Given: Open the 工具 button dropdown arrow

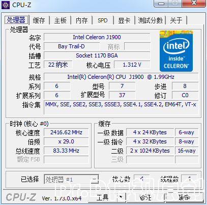Looking at the screenshot, I should [x=121, y=197].
